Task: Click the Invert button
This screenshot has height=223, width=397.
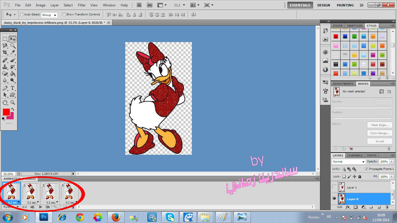Action: [x=380, y=141]
